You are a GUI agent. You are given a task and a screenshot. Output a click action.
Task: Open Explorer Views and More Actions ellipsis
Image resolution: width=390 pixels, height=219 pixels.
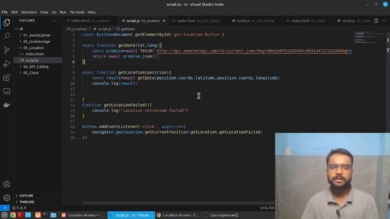[55, 21]
